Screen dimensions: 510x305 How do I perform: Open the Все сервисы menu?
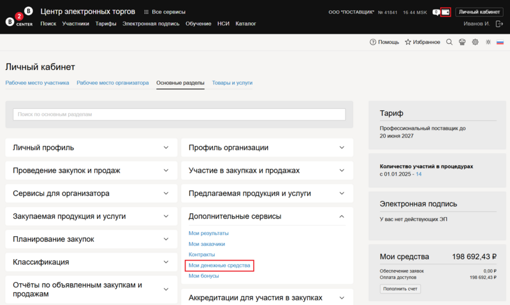point(165,12)
